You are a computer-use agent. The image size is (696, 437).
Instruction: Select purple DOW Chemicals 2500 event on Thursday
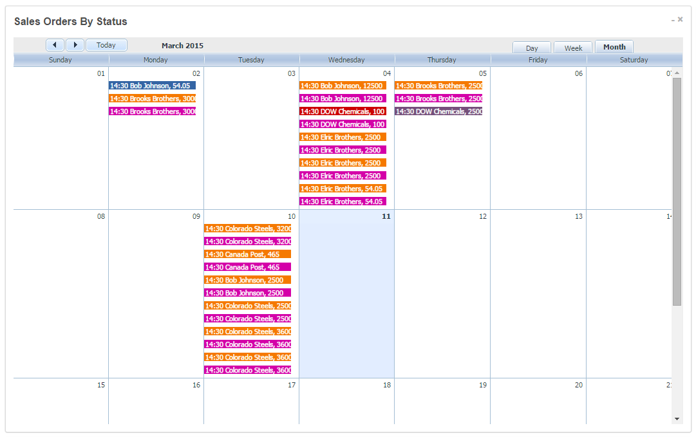click(x=438, y=111)
